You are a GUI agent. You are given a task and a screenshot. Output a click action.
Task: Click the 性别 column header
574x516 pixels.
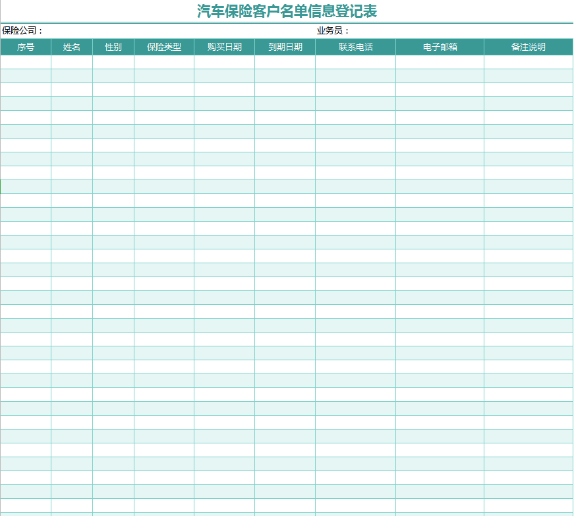[113, 47]
